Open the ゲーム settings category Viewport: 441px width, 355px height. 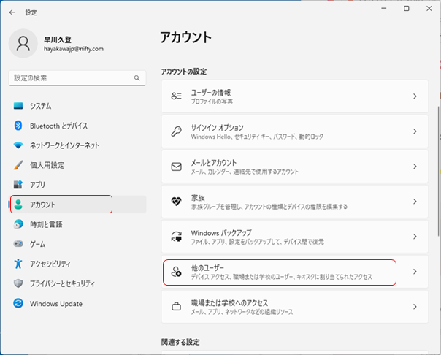coord(37,244)
